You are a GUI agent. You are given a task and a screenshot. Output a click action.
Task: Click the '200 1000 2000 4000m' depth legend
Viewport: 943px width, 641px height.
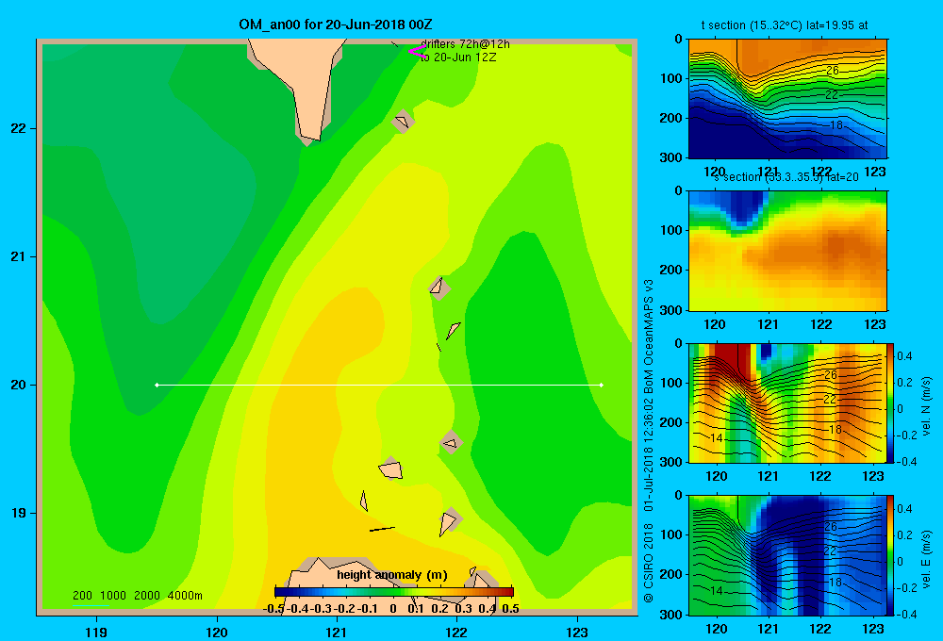click(137, 596)
